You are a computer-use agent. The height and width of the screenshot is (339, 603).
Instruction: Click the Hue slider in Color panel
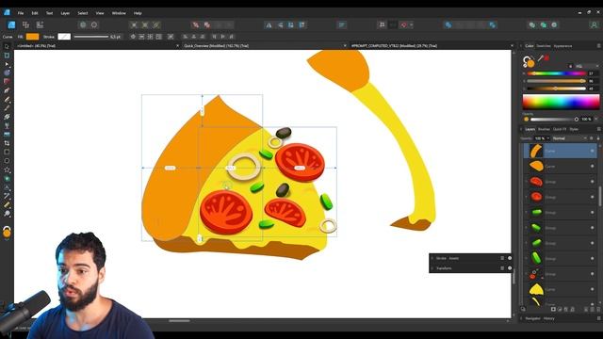click(556, 73)
